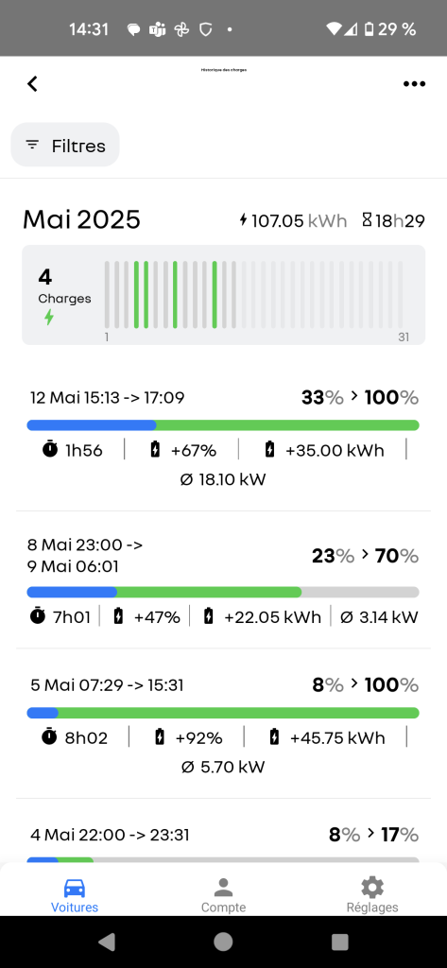Go back with the left chevron arrow

coord(33,83)
